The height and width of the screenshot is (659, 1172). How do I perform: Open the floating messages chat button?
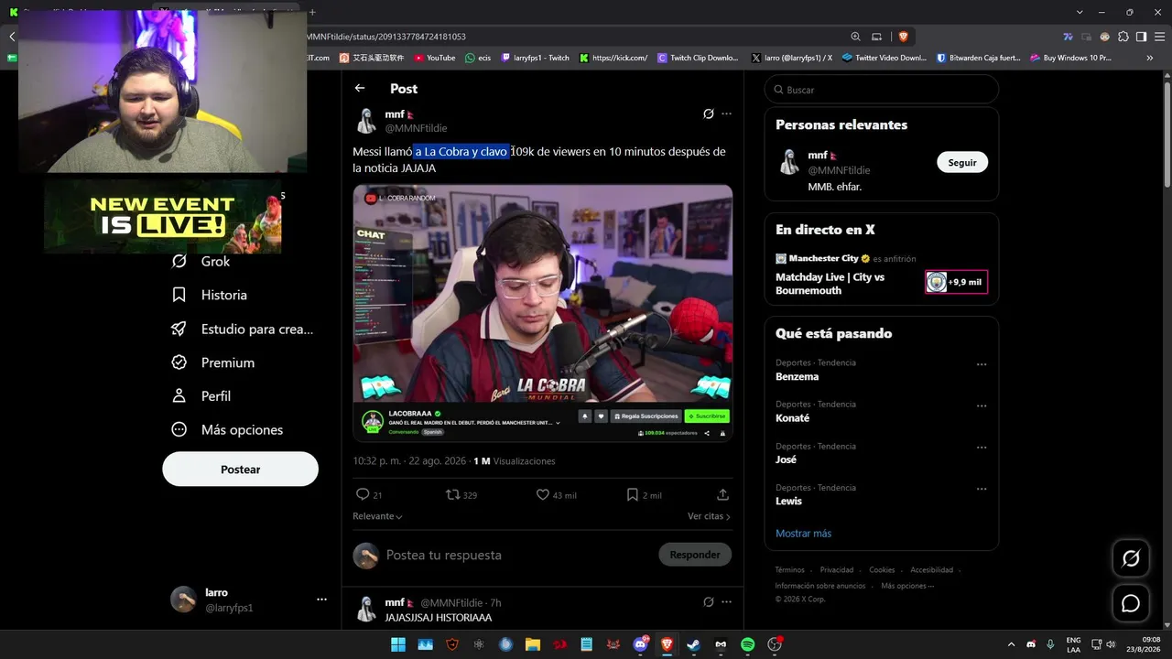tap(1131, 603)
